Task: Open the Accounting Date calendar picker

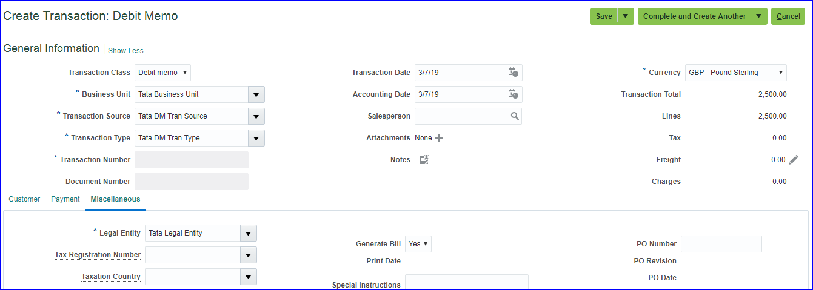Action: [513, 94]
